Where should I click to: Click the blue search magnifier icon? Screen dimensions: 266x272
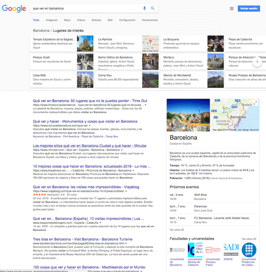pyautogui.click(x=153, y=9)
